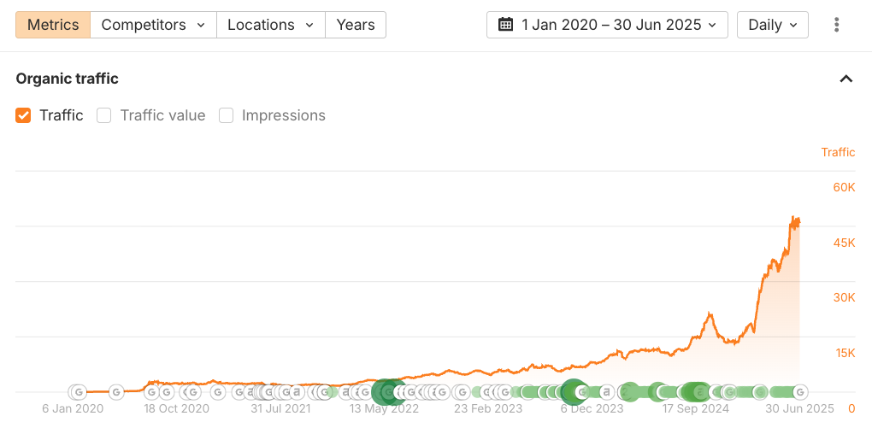Viewport: 872px width, 428px height.
Task: Click the Google marker above 6 Jan 2020
Action: (79, 392)
